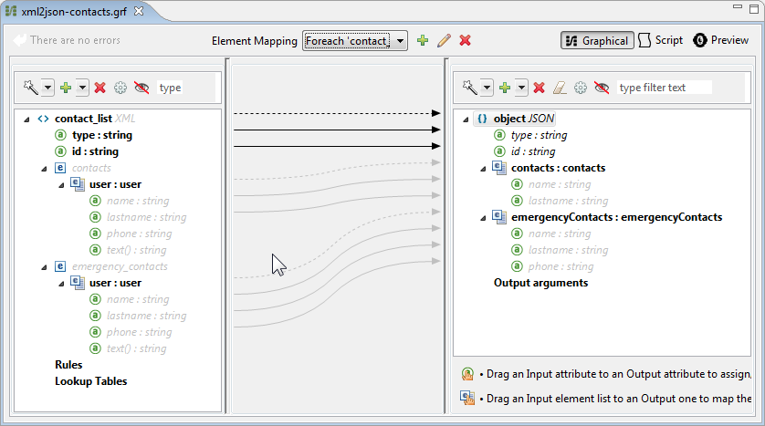Open the Preview view
The image size is (765, 426).
(x=721, y=40)
